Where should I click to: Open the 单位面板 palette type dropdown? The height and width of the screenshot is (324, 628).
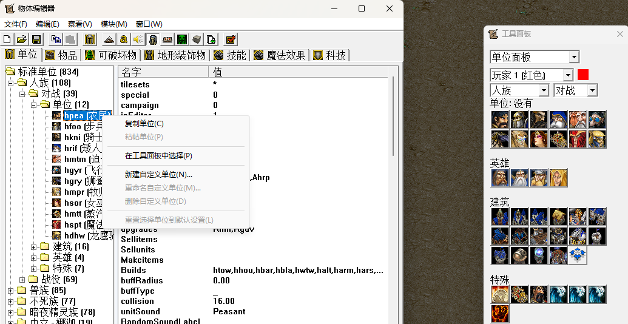[535, 57]
